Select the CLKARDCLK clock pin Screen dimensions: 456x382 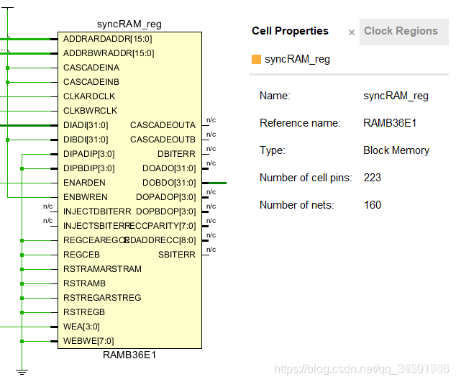[x=89, y=96]
